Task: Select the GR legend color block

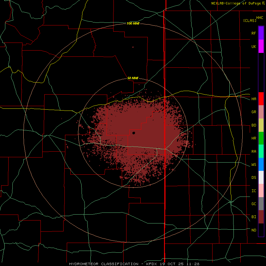Action: pyautogui.click(x=261, y=112)
